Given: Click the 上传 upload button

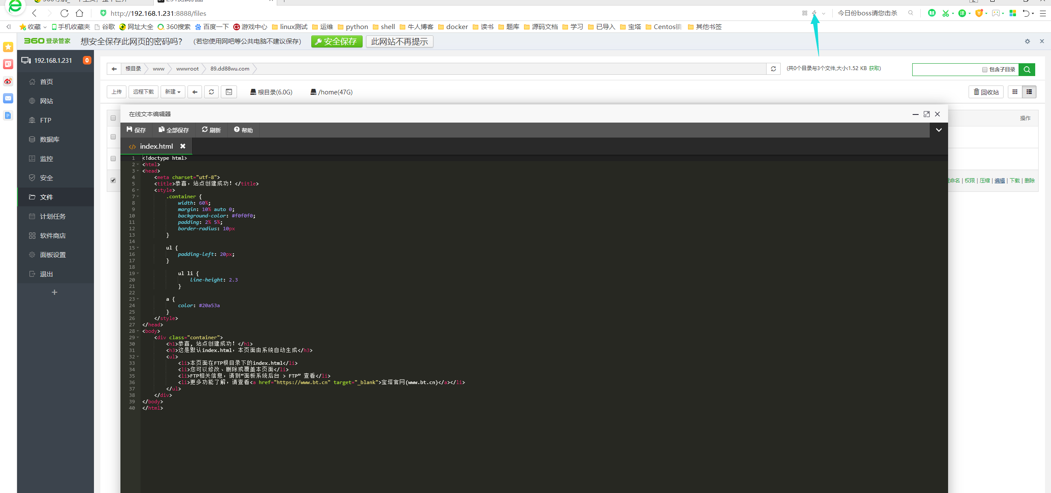Looking at the screenshot, I should [117, 92].
